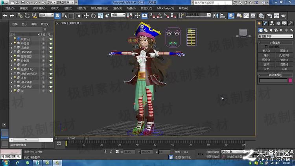Select the Cameras category icon in Create panel
Viewport: 295px width, 166px height.
point(276,30)
